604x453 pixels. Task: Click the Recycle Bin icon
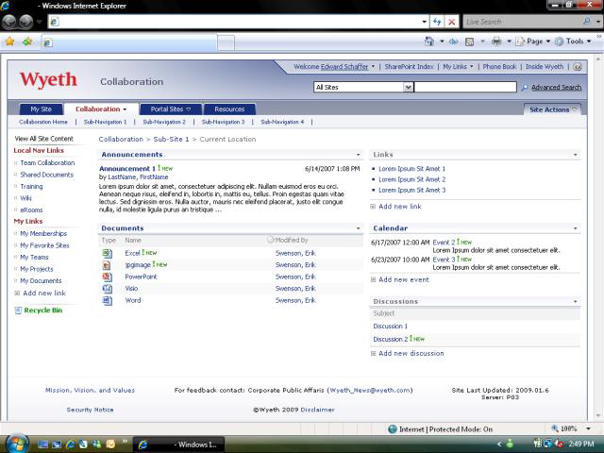coord(18,310)
